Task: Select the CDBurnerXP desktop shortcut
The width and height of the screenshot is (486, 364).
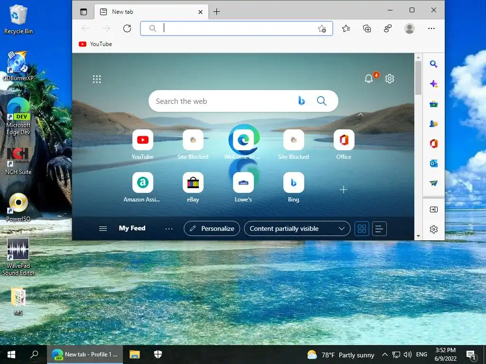Action: pos(18,66)
